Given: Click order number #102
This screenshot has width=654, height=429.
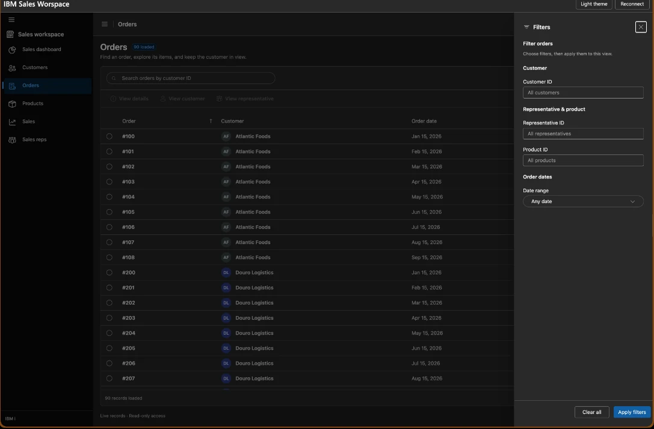Looking at the screenshot, I should [x=128, y=166].
